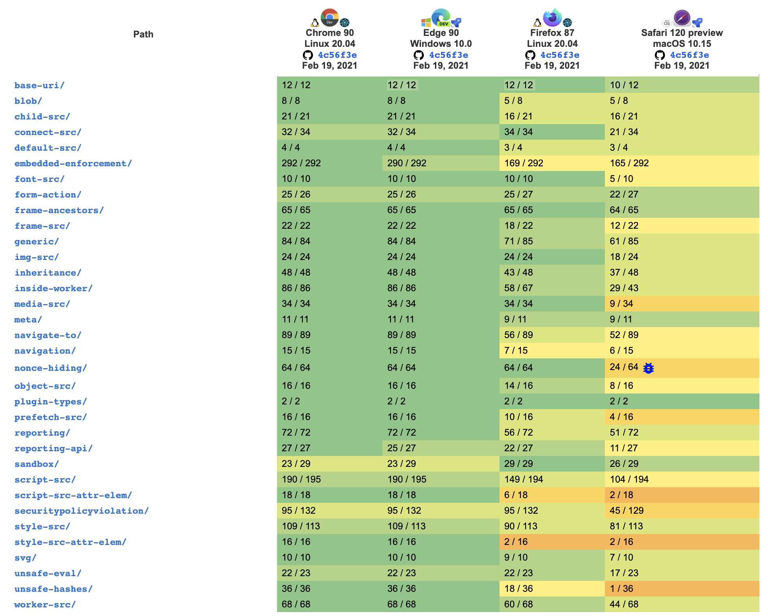Viewport: 768px width, 616px height.
Task: Click Windows logo icon beside Edge
Action: pyautogui.click(x=426, y=22)
